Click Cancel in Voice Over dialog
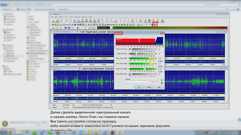 (x=149, y=87)
